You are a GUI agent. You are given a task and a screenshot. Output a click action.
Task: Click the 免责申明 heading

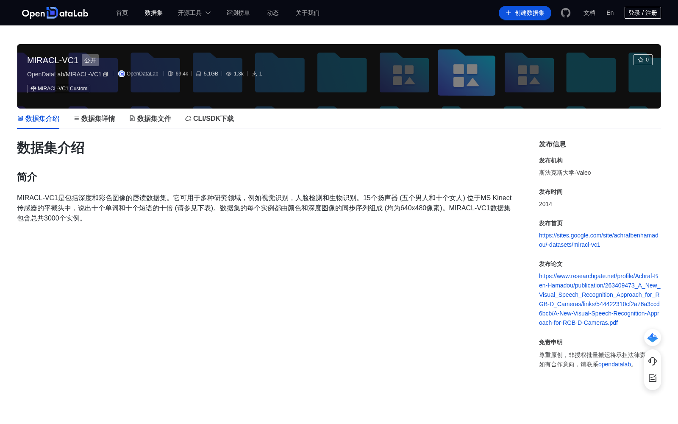click(x=551, y=342)
